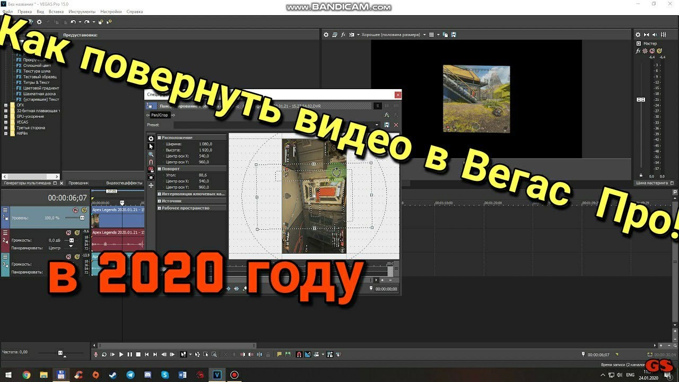Open Chrome from Windows taskbar
Screen dimensions: 679x382
pos(27,375)
